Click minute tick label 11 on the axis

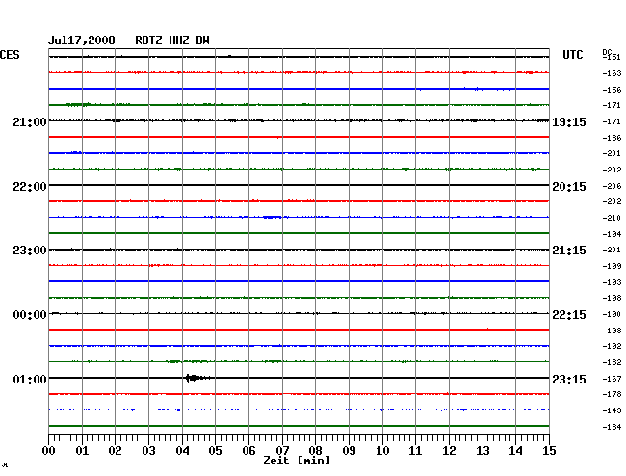[415, 451]
